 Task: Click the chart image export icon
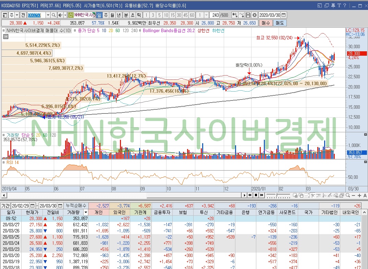point(342,195)
